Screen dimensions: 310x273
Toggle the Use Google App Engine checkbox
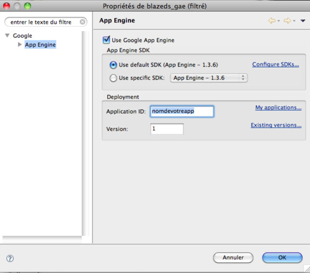(x=106, y=40)
